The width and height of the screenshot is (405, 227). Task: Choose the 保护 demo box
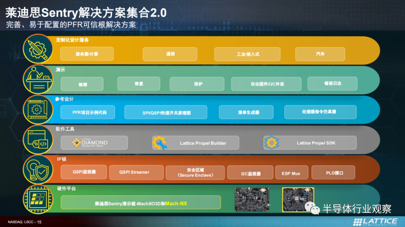click(x=197, y=84)
